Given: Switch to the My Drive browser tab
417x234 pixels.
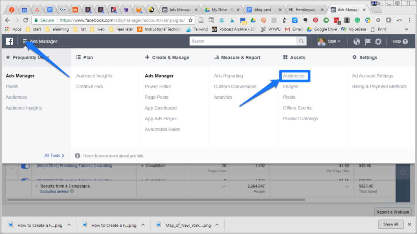Looking at the screenshot, I should pos(222,9).
